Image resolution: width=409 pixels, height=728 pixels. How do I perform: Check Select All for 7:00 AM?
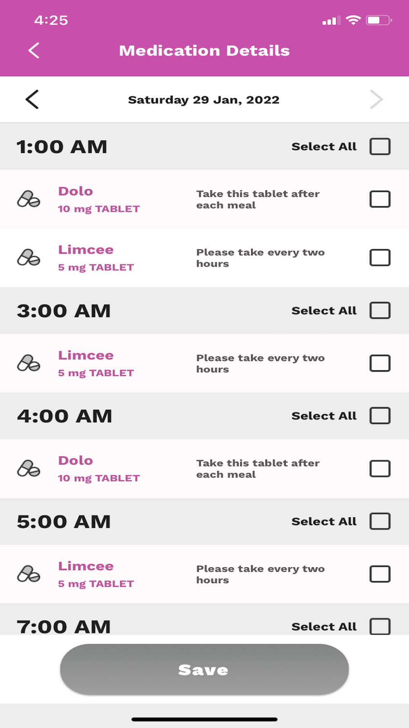(380, 626)
